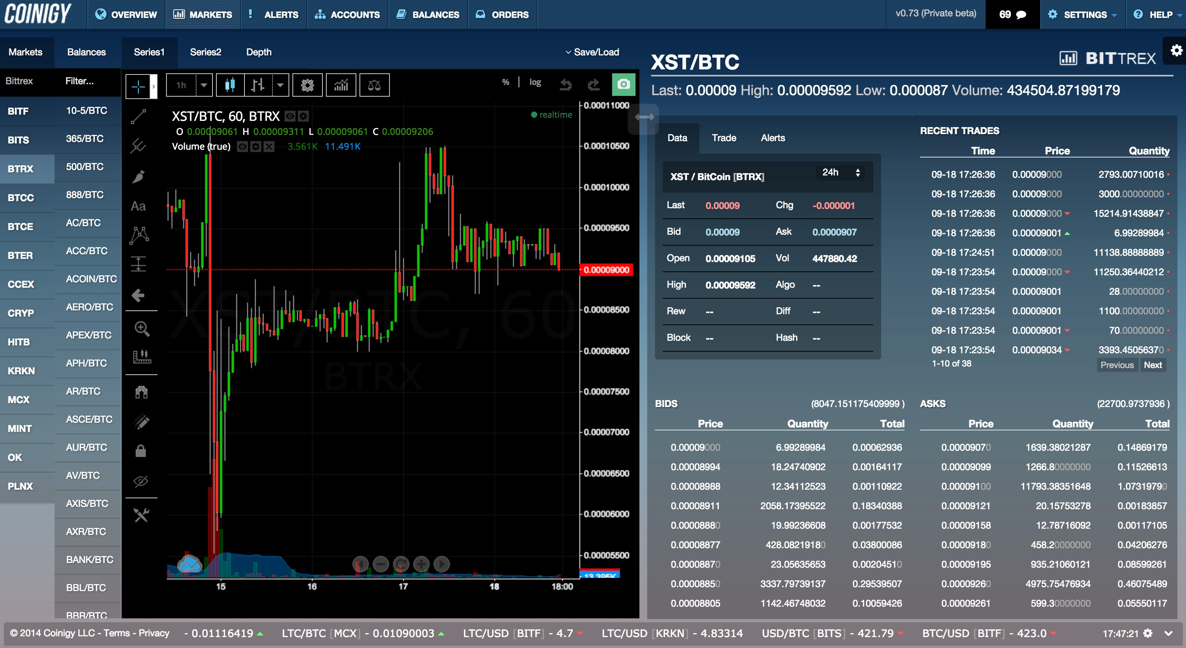Open Volume indicator format gear

coord(255,147)
